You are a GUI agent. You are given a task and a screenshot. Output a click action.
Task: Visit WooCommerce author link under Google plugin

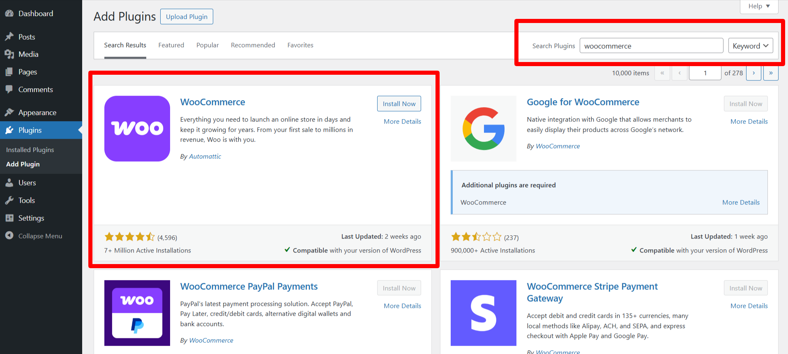tap(558, 146)
